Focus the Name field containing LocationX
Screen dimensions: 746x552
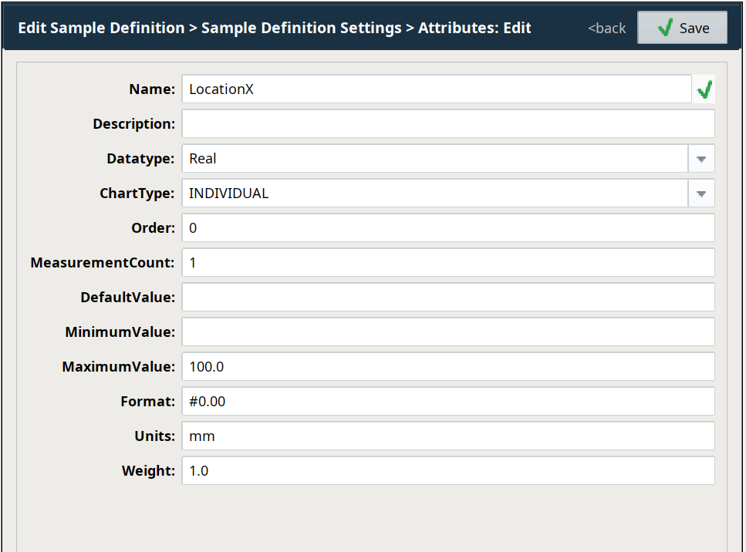click(x=437, y=89)
